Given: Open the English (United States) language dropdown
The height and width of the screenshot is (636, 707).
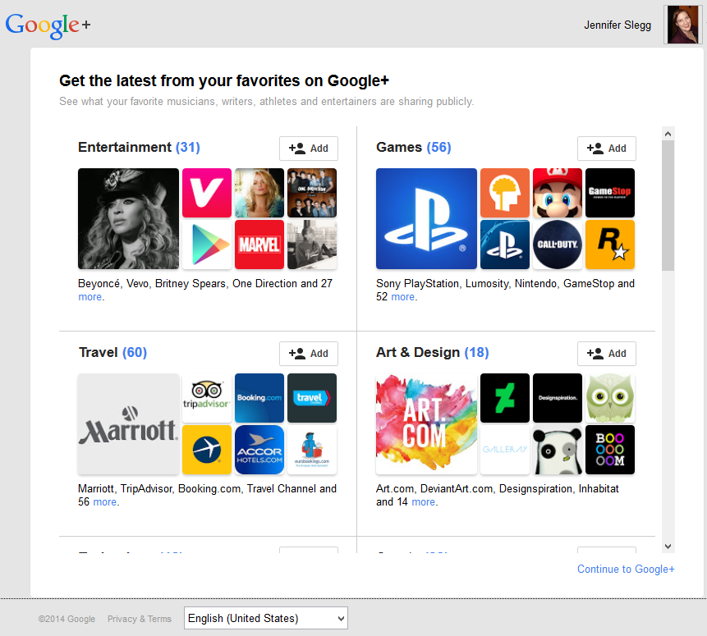Looking at the screenshot, I should [266, 618].
